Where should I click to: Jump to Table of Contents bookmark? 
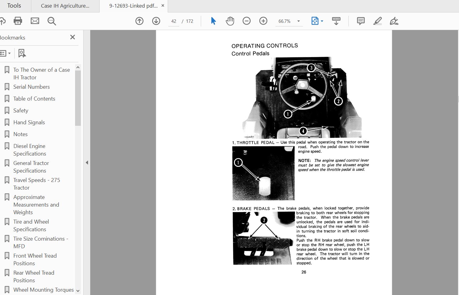pos(34,99)
